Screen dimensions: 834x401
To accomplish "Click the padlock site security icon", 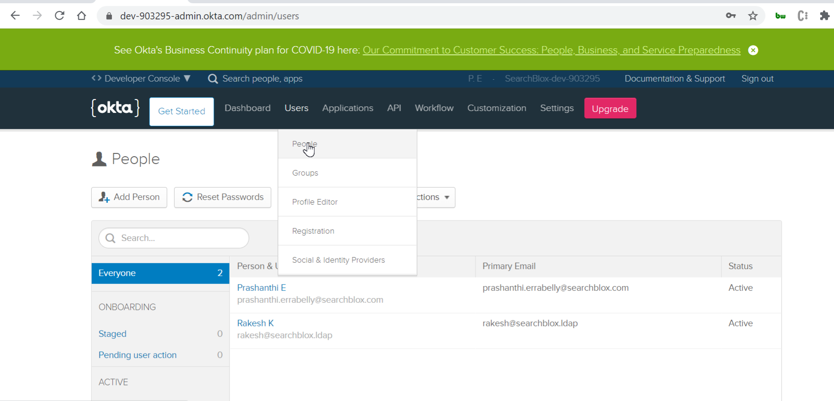I will tap(109, 16).
